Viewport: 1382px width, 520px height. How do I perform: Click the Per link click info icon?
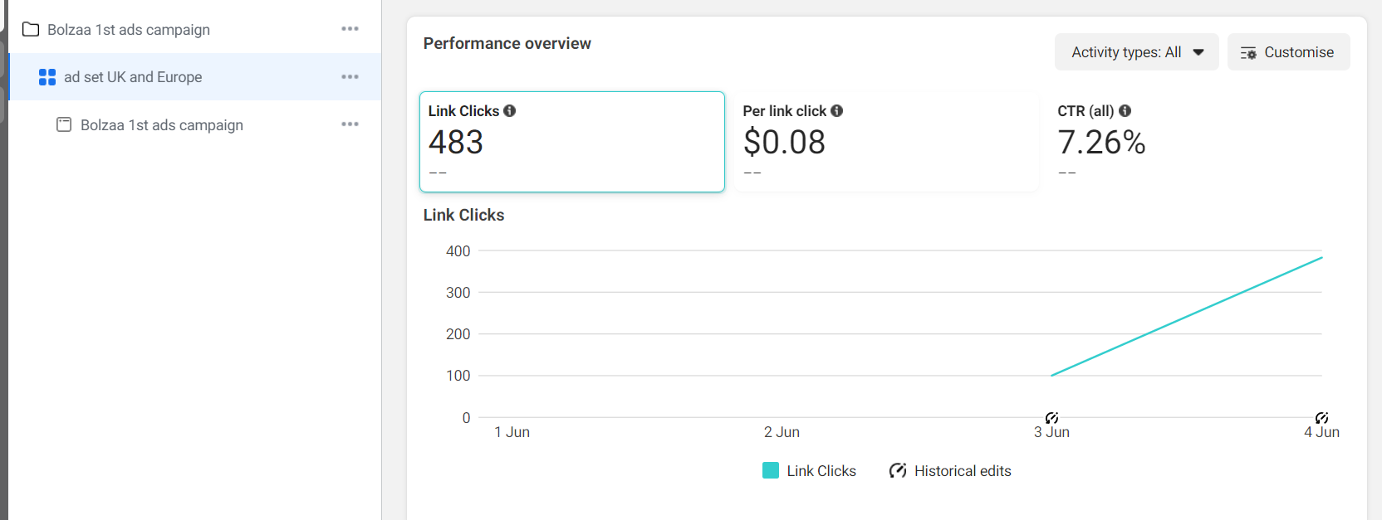tap(837, 110)
